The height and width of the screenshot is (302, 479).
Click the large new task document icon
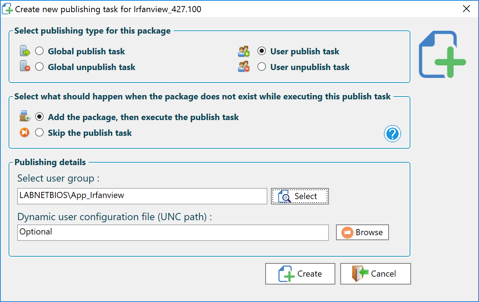pyautogui.click(x=442, y=55)
